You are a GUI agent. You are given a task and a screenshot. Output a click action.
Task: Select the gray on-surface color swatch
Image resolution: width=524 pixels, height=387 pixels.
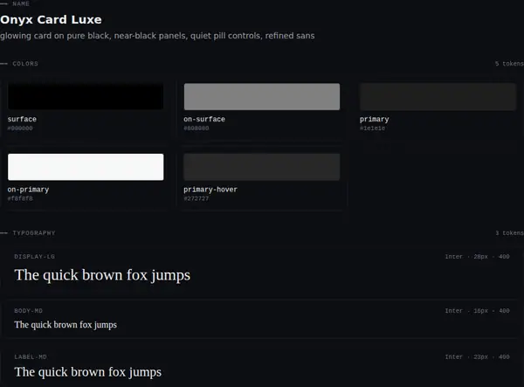(x=262, y=97)
